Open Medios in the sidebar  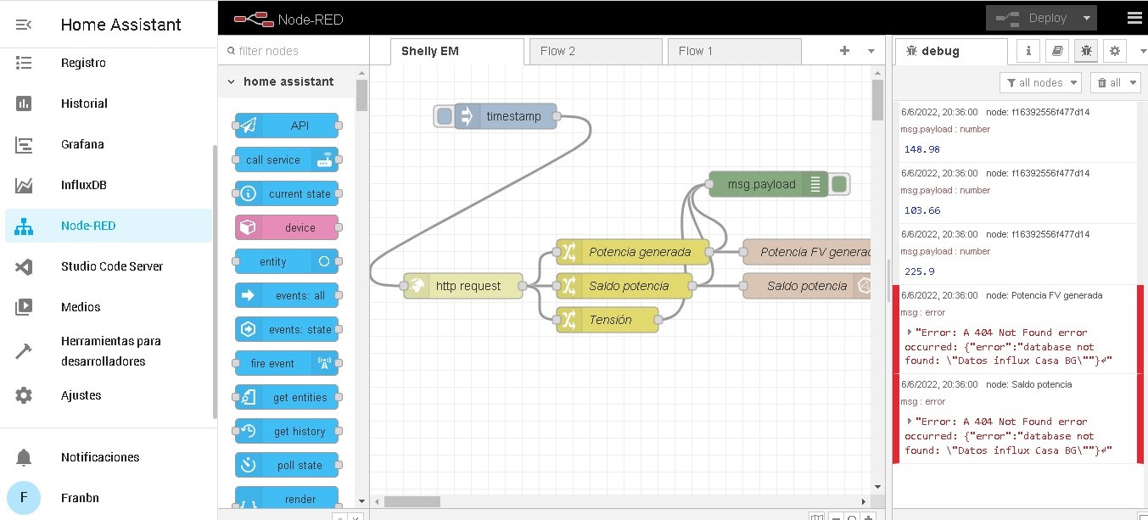[x=81, y=307]
